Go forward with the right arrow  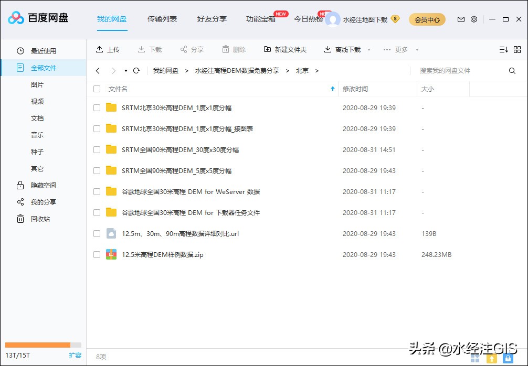(x=114, y=71)
